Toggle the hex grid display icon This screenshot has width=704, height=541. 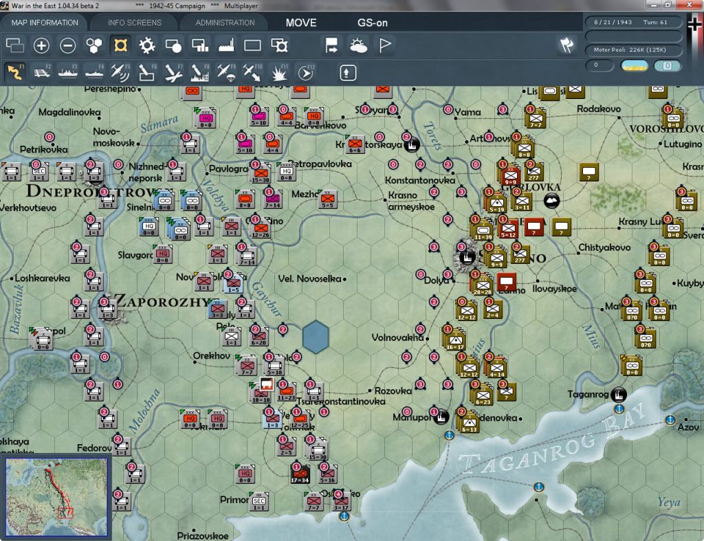point(93,45)
